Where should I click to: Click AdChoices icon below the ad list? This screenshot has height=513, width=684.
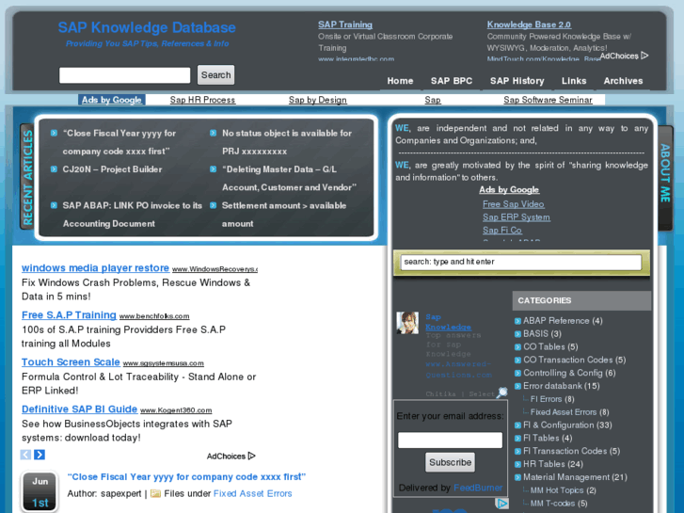tap(251, 456)
